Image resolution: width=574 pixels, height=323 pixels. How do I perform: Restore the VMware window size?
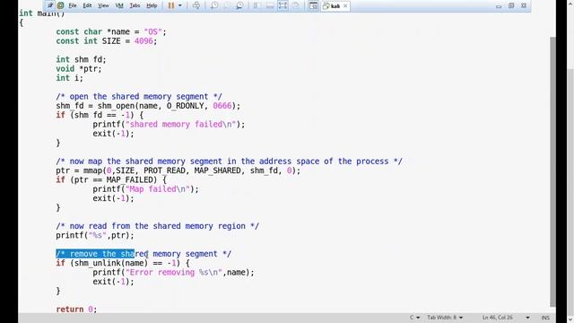coord(511,5)
